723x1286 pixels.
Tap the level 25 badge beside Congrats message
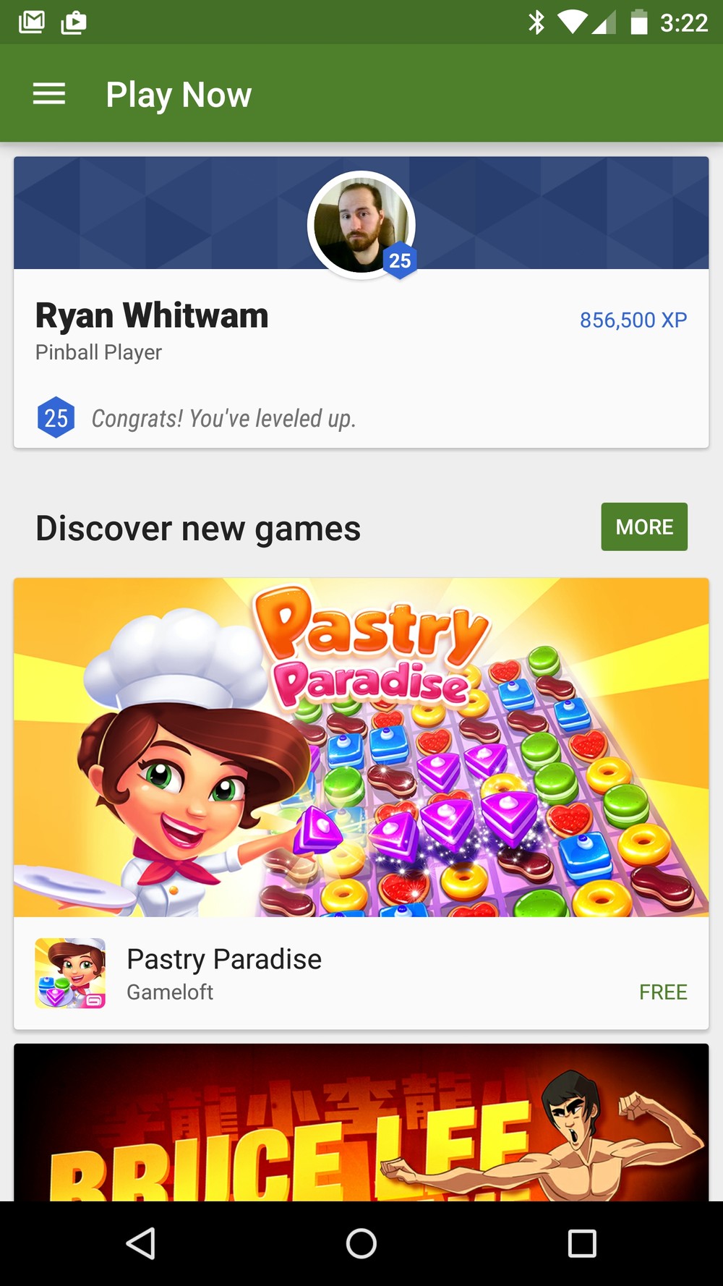56,417
